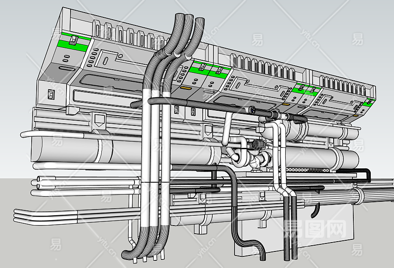Click the down-arrow marker on the left rail
The width and height of the screenshot is (394, 268).
(98, 119)
